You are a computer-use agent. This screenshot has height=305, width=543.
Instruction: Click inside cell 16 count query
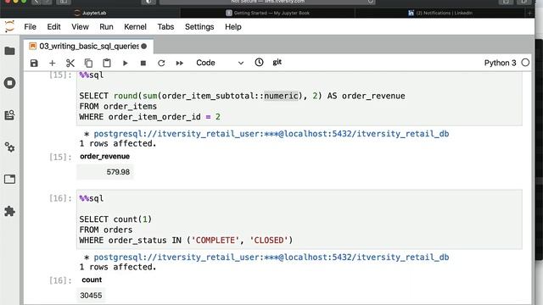pyautogui.click(x=299, y=219)
